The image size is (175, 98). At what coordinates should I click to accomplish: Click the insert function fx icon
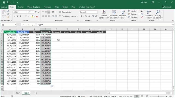tap(33, 25)
